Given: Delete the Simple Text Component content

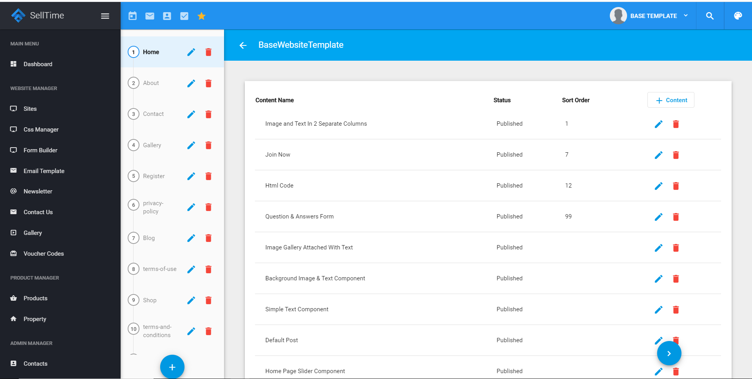Looking at the screenshot, I should point(676,310).
